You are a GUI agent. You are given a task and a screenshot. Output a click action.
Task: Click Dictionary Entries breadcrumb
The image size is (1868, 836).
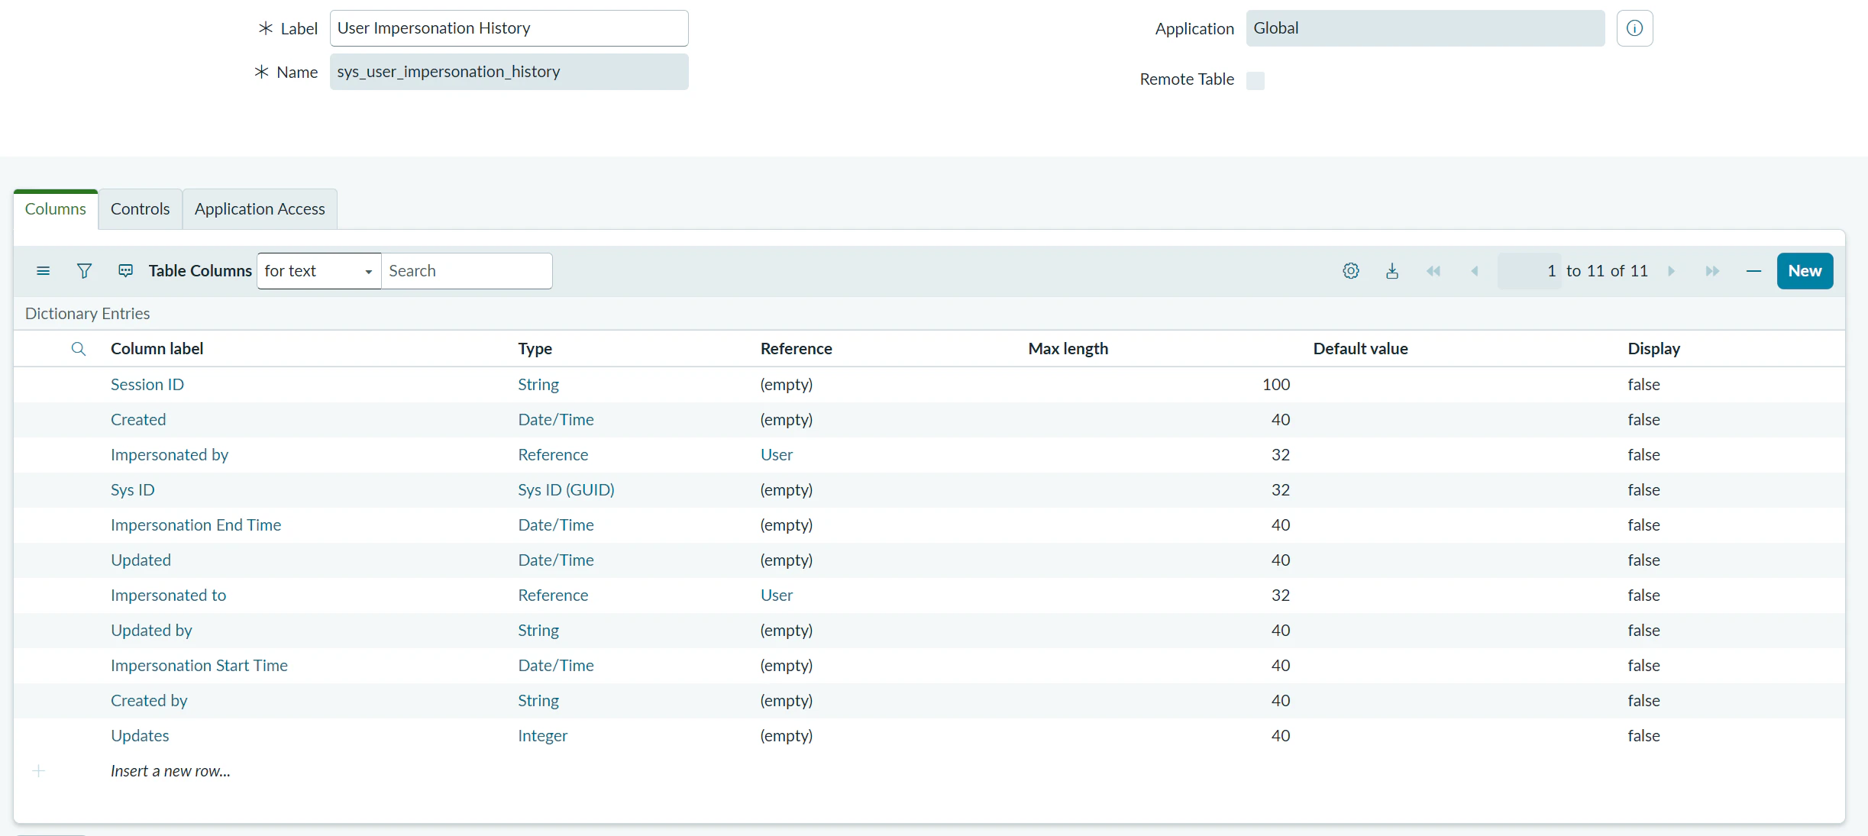(87, 314)
